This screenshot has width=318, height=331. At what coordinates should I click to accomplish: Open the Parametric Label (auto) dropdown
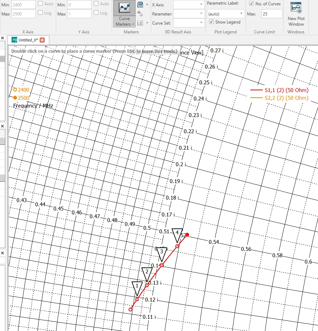(226, 14)
